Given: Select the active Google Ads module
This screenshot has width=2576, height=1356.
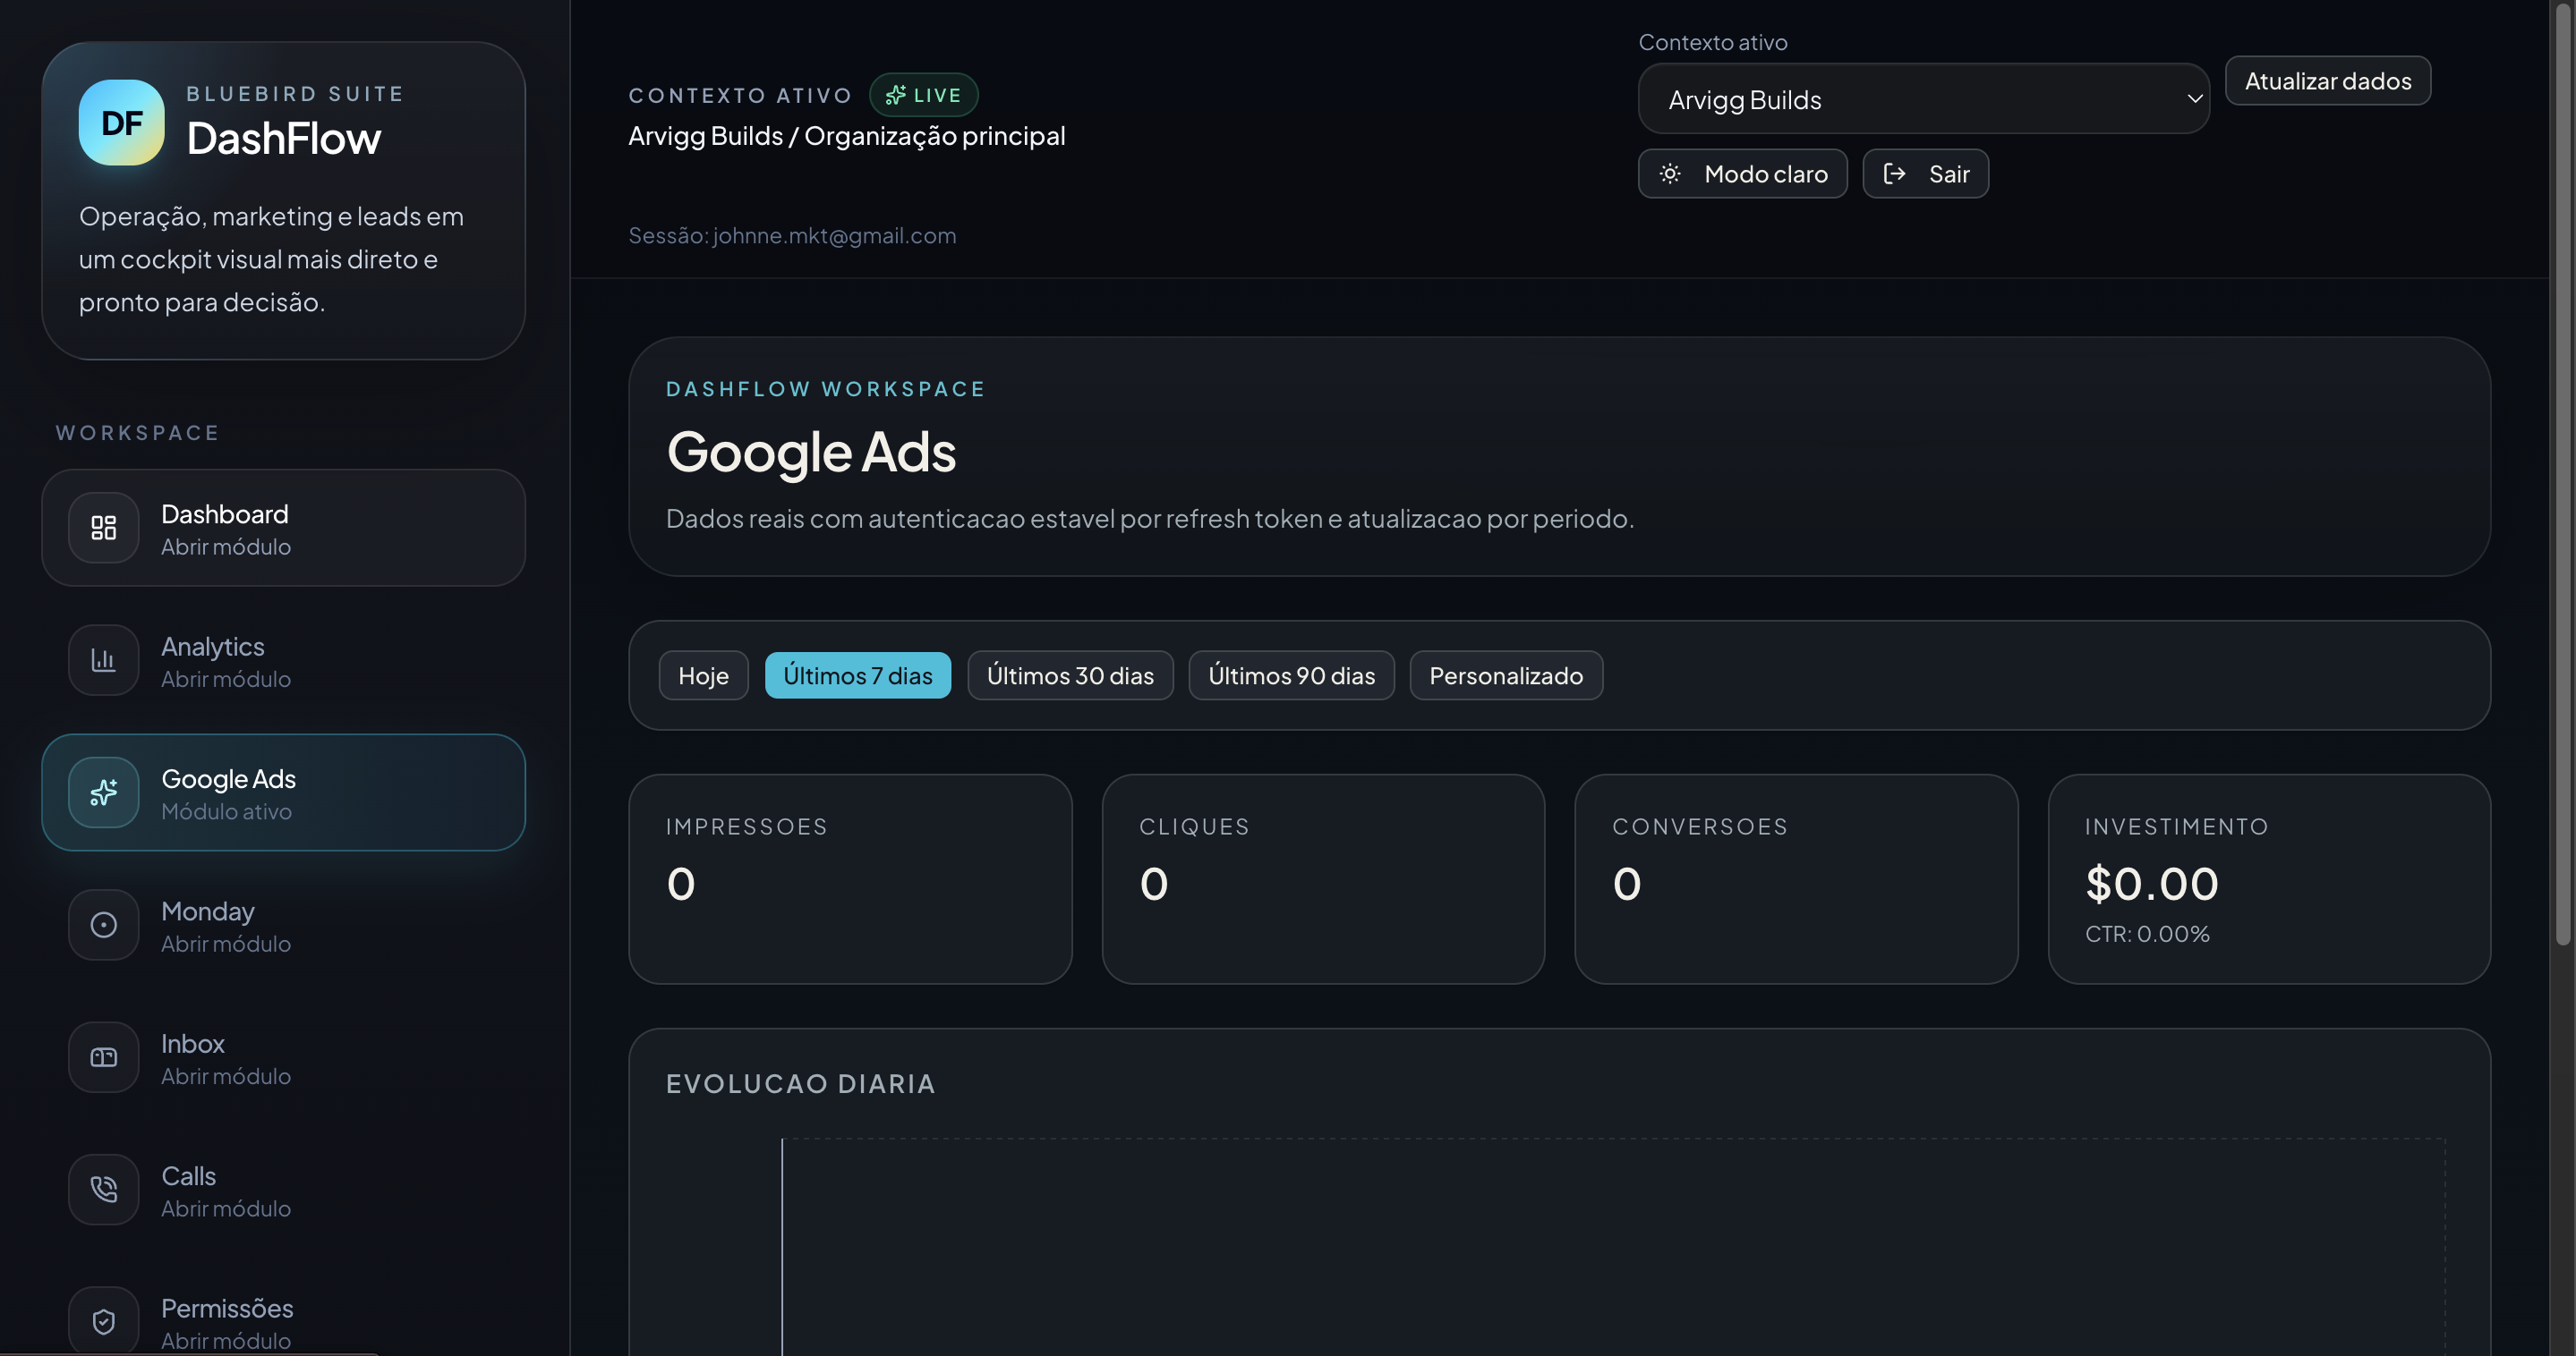Looking at the screenshot, I should click(x=284, y=792).
